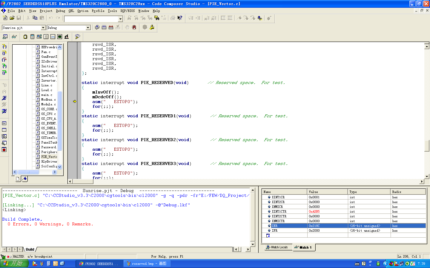Click the Copy icon in the toolbar
430x268 pixels.
(35, 18)
